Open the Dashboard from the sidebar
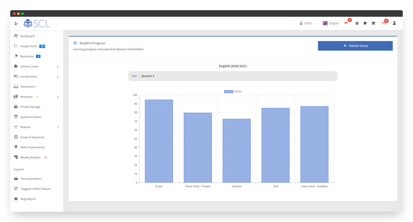The image size is (413, 222). (27, 36)
